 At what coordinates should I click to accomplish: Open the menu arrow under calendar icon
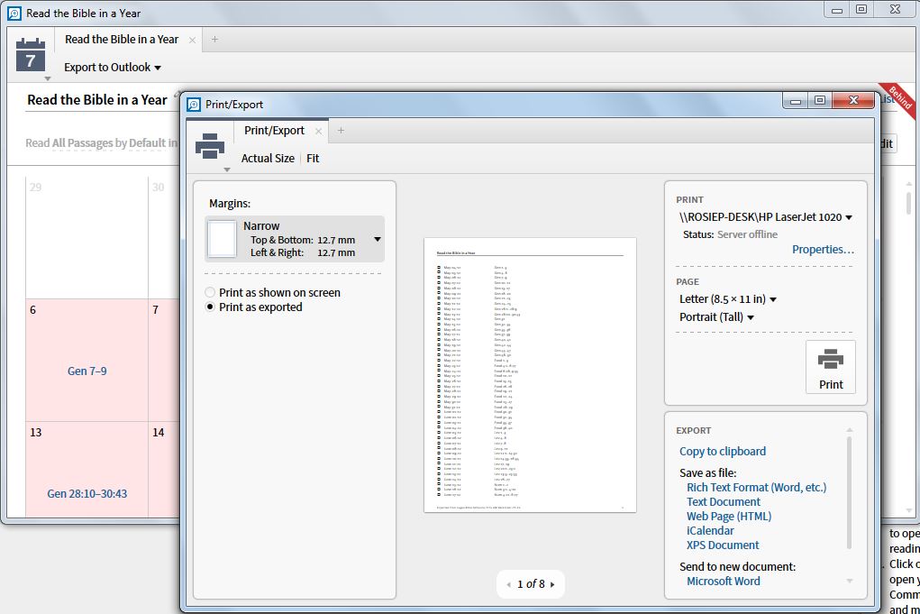click(48, 78)
